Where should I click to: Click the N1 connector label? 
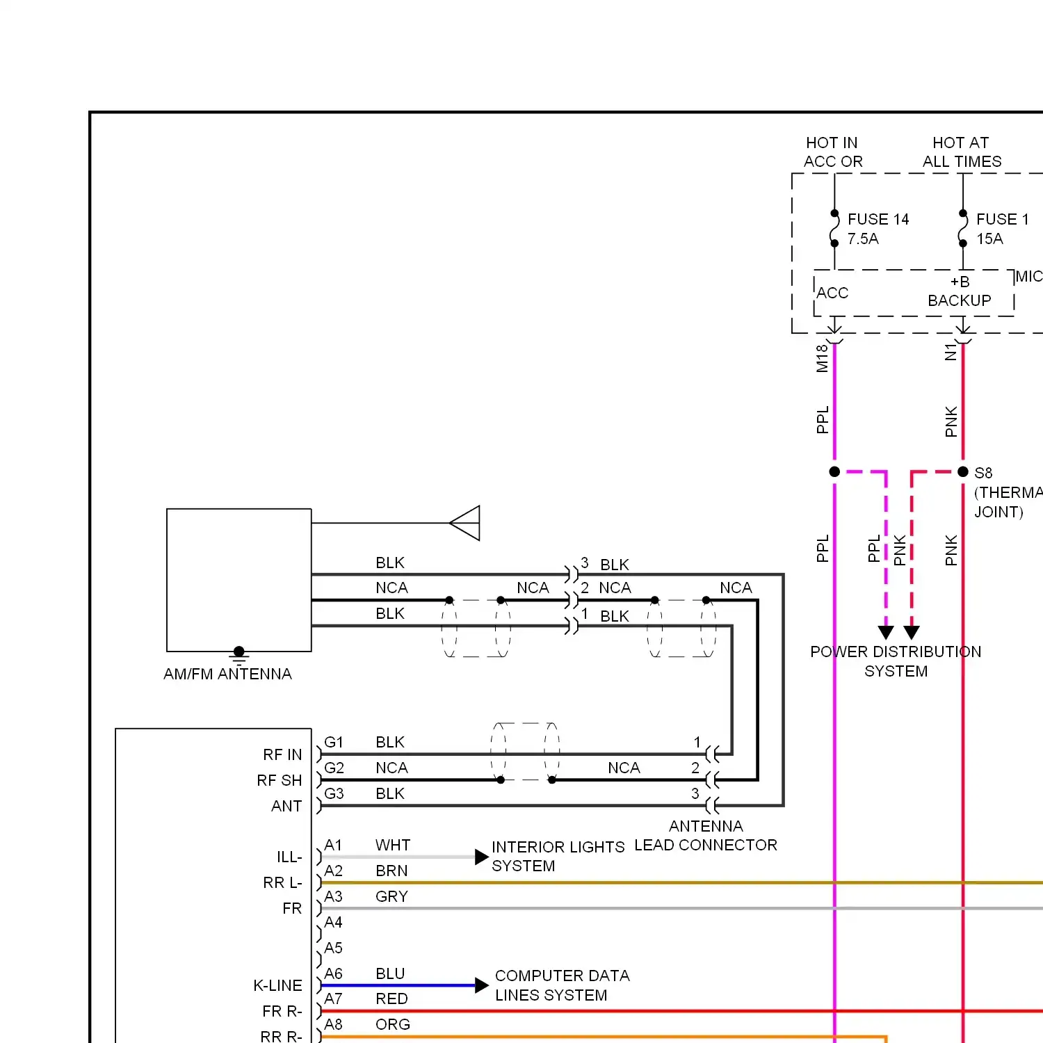pyautogui.click(x=951, y=353)
